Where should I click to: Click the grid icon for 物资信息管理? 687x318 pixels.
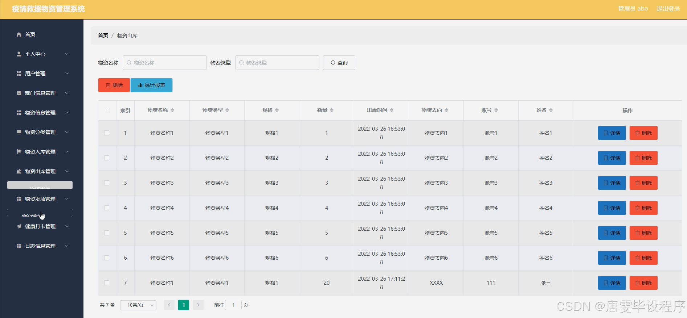[19, 113]
